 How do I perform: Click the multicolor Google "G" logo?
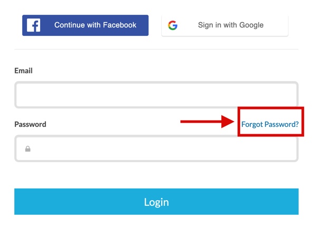(x=173, y=25)
